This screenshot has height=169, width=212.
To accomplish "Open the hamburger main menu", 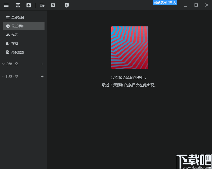I will 6,5.
